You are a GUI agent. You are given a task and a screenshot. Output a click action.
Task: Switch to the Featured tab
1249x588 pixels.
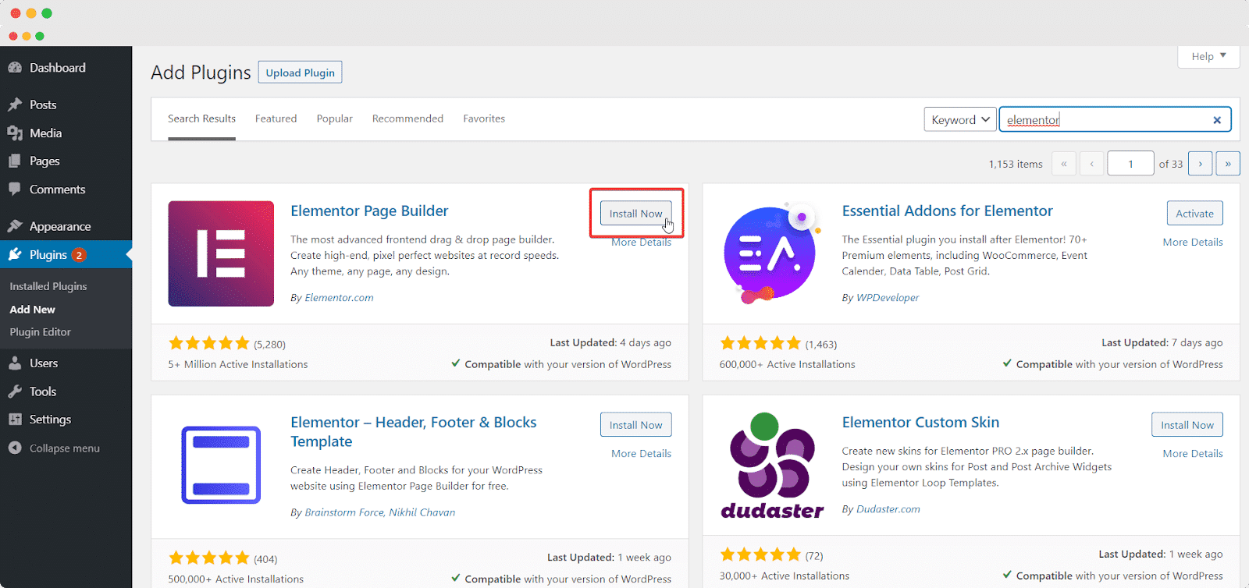276,119
